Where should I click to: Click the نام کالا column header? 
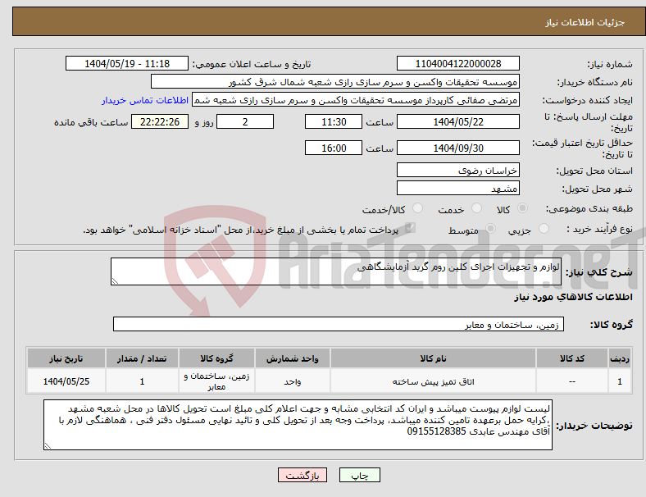(433, 358)
